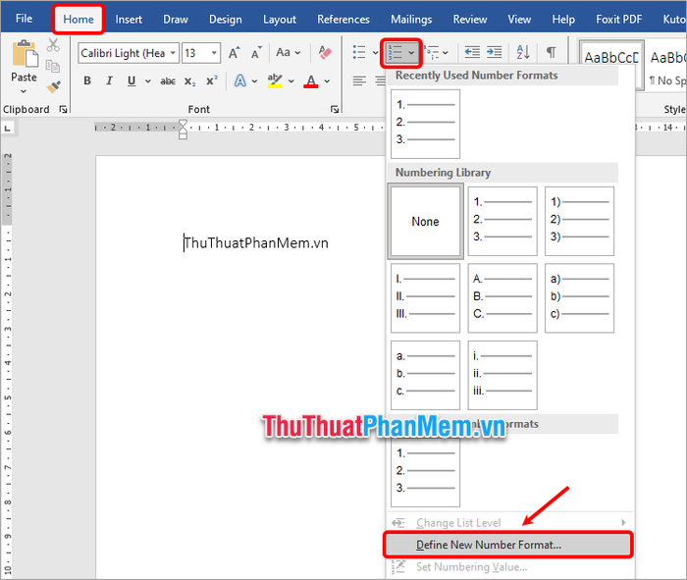The width and height of the screenshot is (687, 580).
Task: Increase font size with grow font icon
Action: pos(235,53)
